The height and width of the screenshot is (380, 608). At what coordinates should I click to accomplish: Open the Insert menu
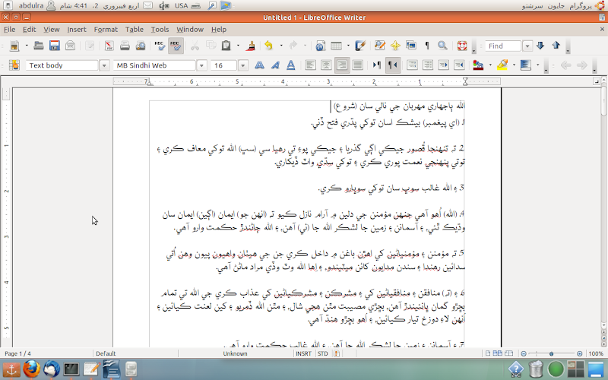coord(77,30)
